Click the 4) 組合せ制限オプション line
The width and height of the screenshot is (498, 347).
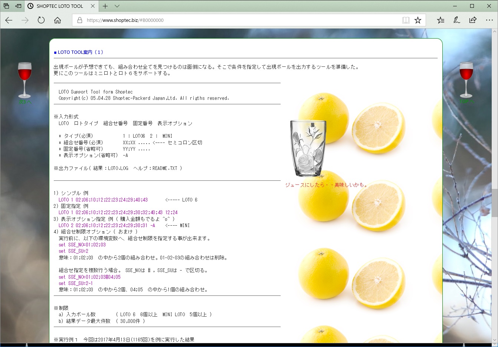96,232
